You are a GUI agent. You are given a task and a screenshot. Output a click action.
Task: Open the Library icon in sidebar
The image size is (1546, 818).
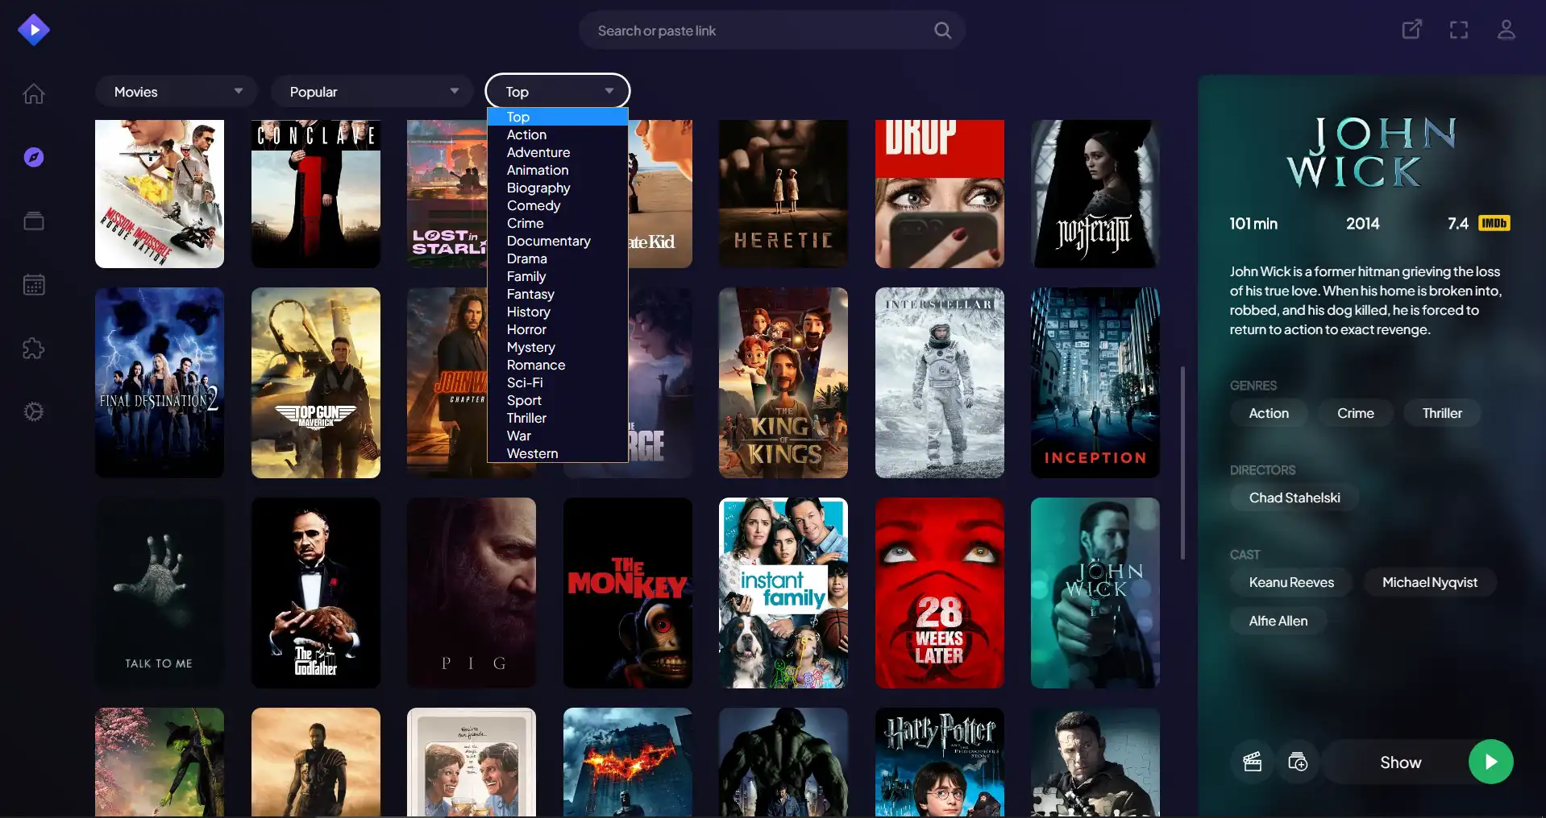tap(34, 221)
